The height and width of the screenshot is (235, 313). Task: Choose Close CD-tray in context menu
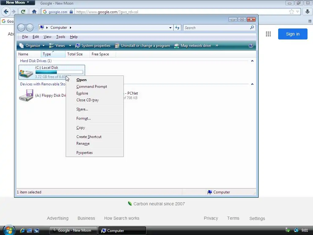click(95, 100)
